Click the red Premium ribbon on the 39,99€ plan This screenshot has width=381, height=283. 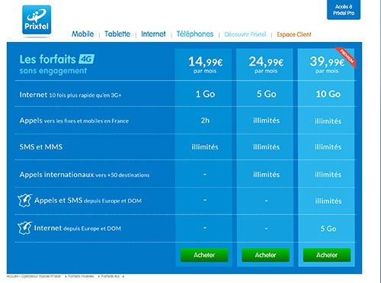346,57
